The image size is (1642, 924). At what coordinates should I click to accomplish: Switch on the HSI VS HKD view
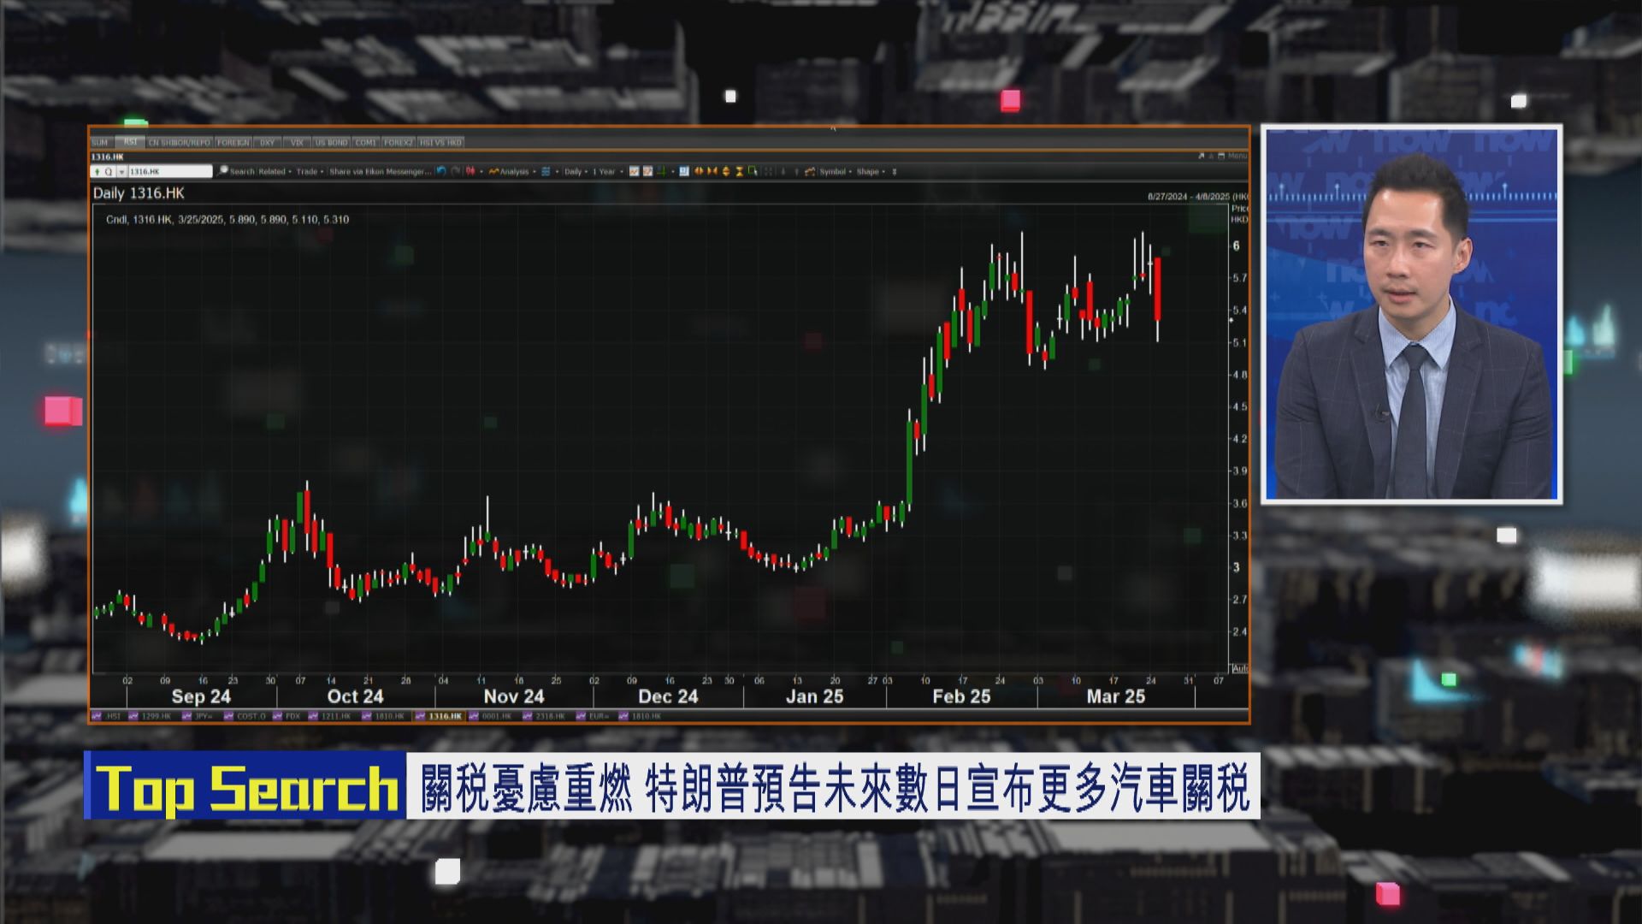point(440,142)
